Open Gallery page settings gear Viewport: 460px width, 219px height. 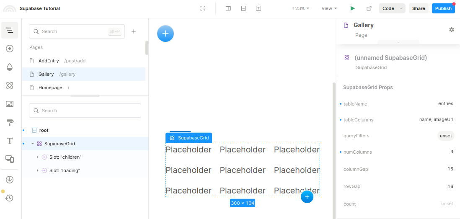click(x=452, y=30)
